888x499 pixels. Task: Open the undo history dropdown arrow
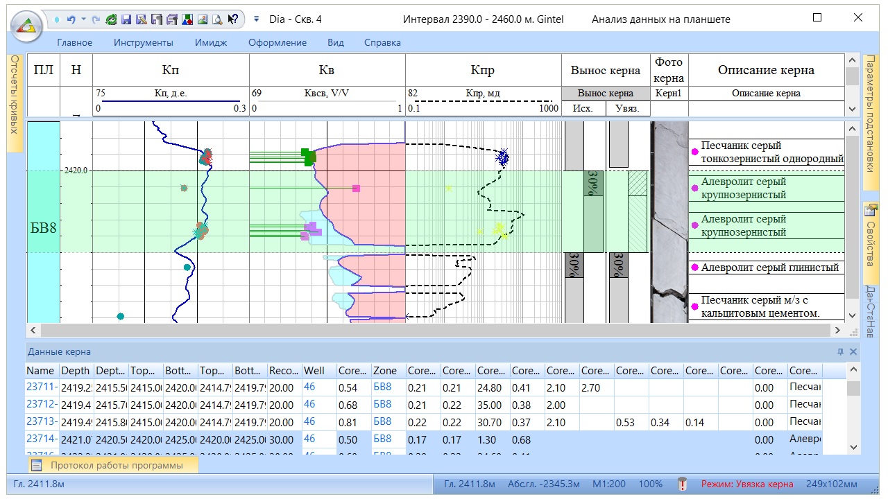pos(83,20)
